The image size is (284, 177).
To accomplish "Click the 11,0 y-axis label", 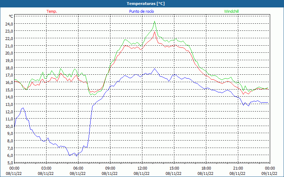I will [x=9, y=119].
